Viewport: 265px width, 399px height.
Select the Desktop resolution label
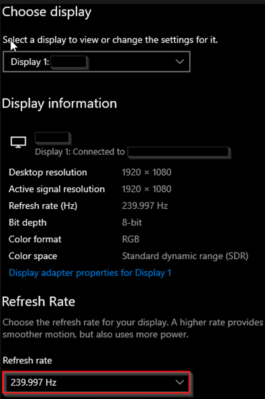48,172
